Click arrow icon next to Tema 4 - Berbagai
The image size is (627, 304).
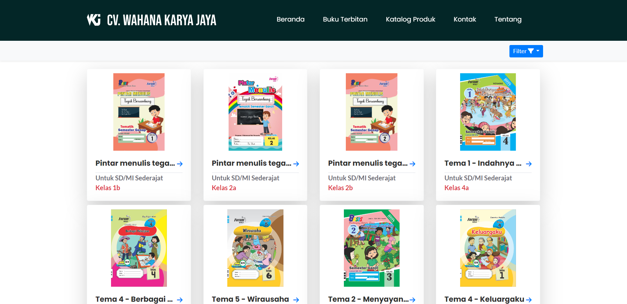coord(180,300)
